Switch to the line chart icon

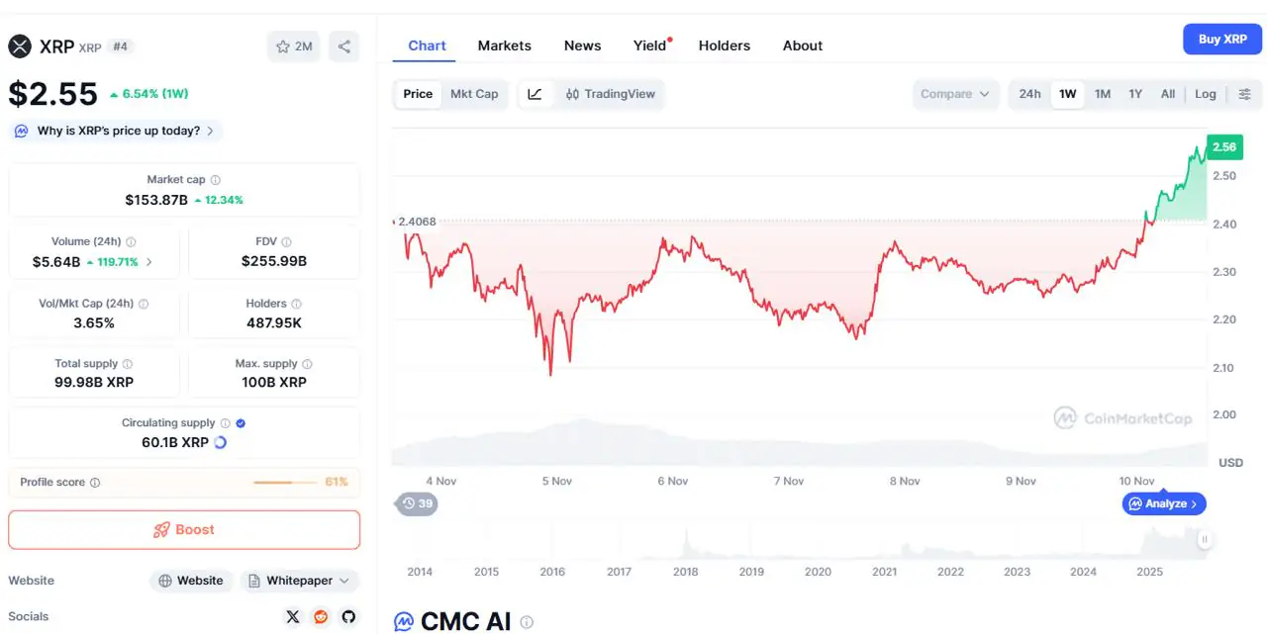(x=535, y=94)
